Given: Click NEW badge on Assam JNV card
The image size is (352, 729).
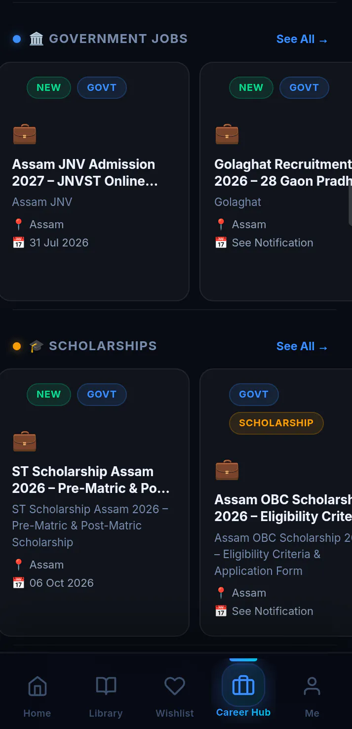Looking at the screenshot, I should click(49, 88).
